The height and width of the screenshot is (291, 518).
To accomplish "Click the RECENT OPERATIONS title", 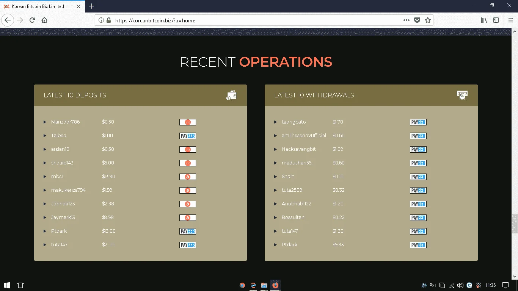I will (256, 62).
